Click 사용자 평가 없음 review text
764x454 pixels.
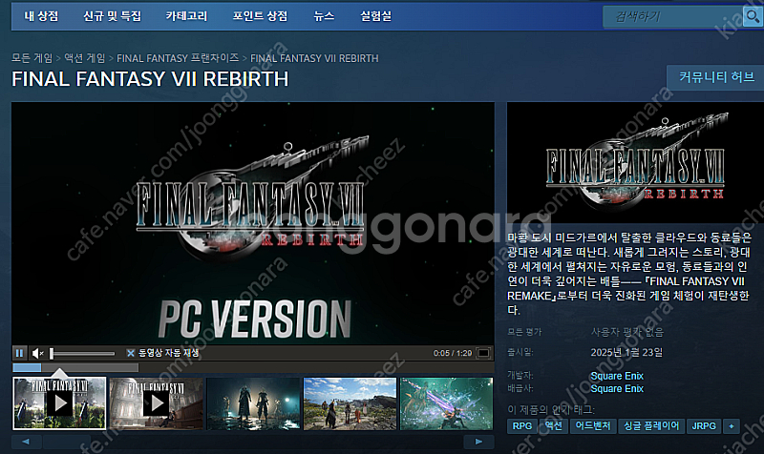(627, 332)
